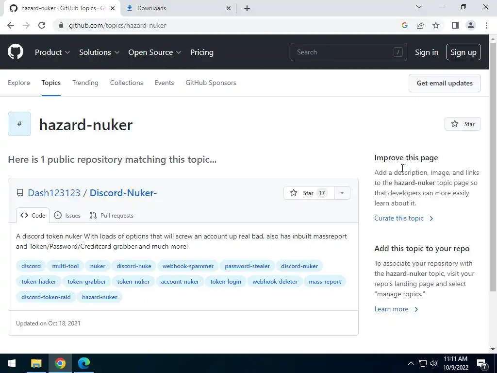Open the Events tab
Screen dimensions: 497x373
(164, 83)
